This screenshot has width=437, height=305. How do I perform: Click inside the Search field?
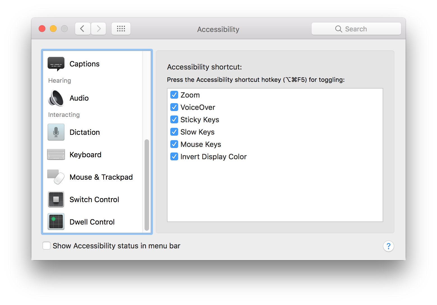coord(359,29)
